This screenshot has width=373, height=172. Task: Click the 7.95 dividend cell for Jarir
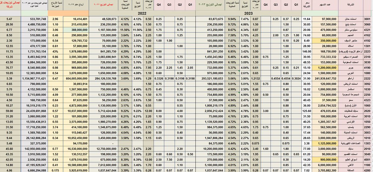point(149,68)
